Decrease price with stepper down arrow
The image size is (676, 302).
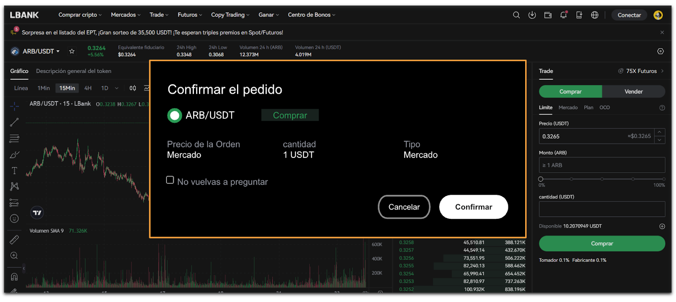pyautogui.click(x=660, y=140)
